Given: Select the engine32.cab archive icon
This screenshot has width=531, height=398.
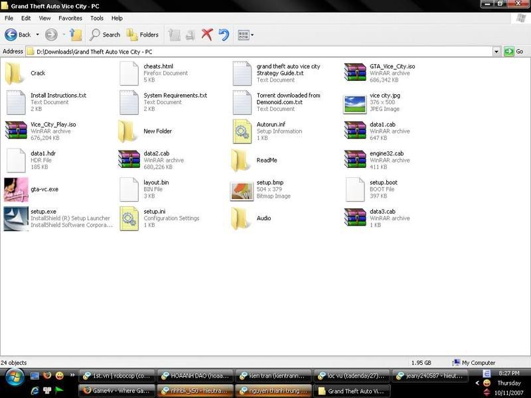Looking at the screenshot, I should (355, 160).
